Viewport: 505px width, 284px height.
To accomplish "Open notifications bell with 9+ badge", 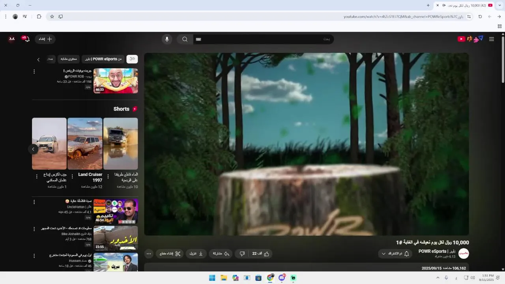I will pyautogui.click(x=26, y=39).
